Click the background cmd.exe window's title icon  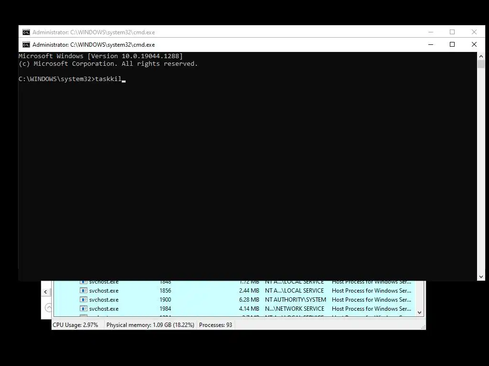[26, 32]
